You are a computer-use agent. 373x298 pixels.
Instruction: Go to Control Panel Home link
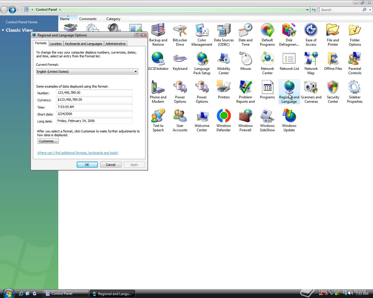tap(22, 22)
